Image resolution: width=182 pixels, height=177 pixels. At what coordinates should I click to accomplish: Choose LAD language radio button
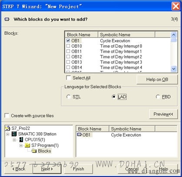pos(114,97)
